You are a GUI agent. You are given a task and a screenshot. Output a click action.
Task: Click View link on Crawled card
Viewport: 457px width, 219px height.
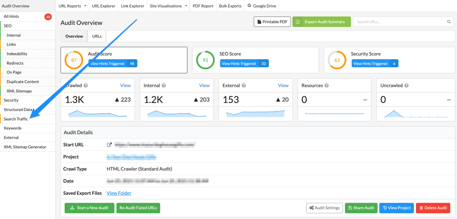(125, 86)
